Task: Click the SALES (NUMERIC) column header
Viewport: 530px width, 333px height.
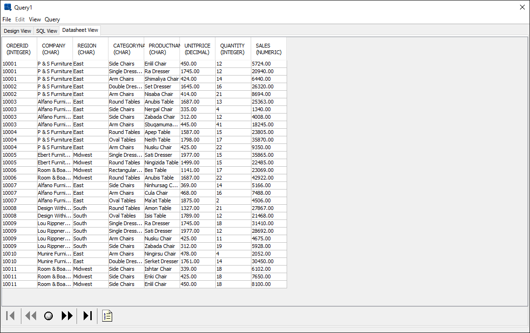Action: pyautogui.click(x=269, y=49)
